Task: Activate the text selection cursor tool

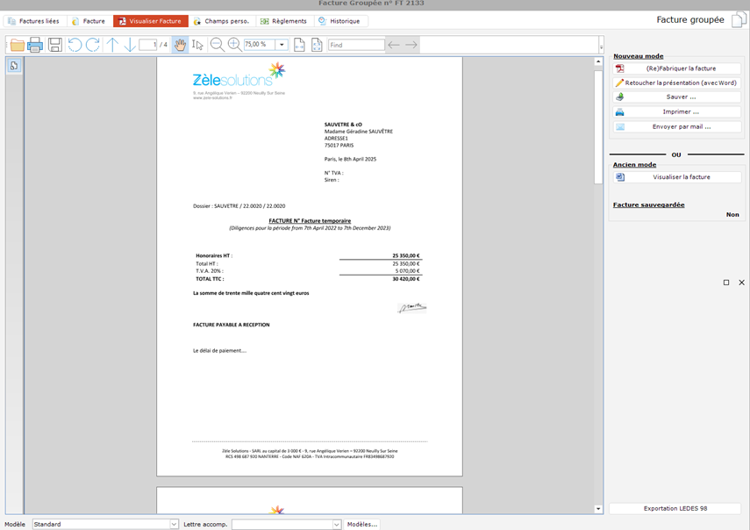Action: click(x=197, y=45)
